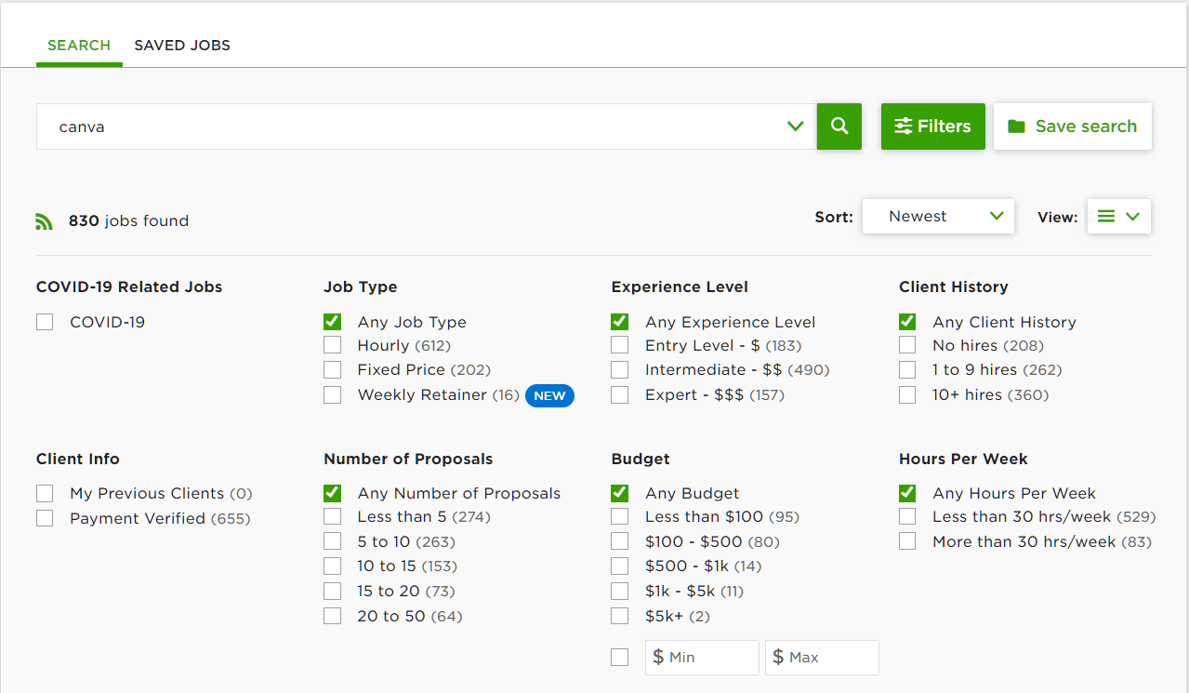The width and height of the screenshot is (1189, 693).
Task: Click Save search button
Action: [1072, 127]
